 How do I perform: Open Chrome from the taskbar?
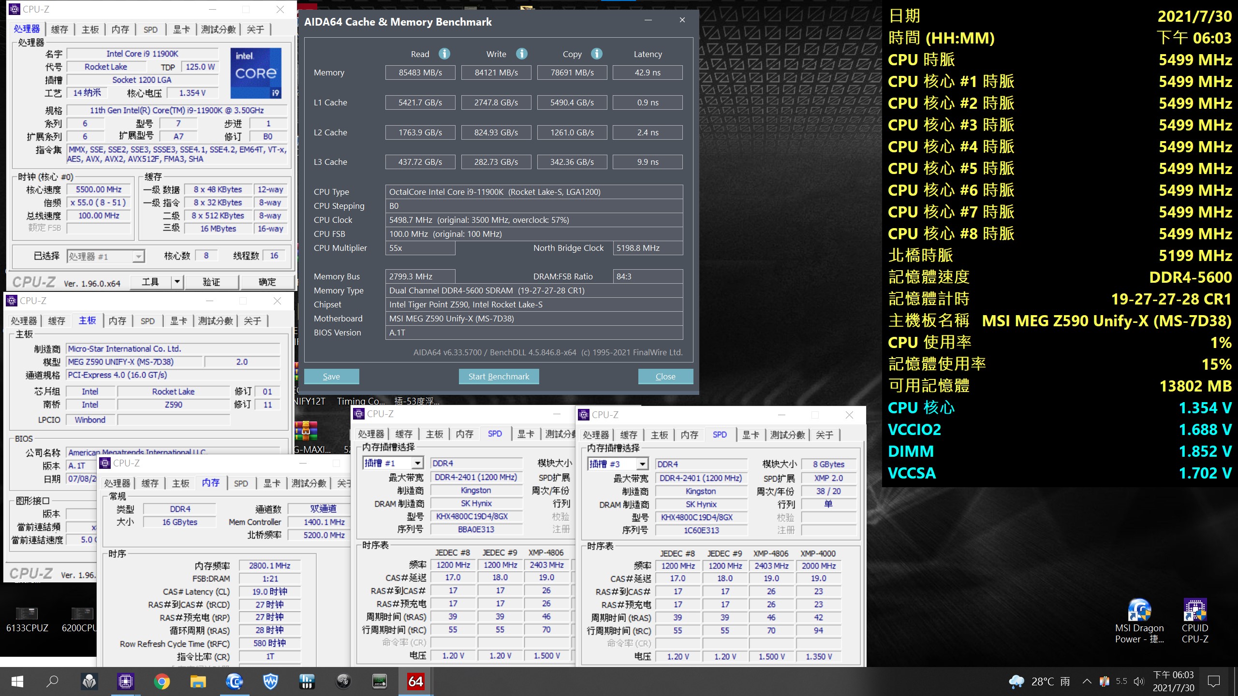click(x=162, y=681)
